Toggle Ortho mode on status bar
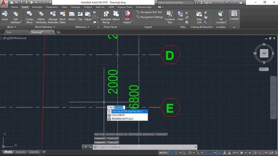 pyautogui.click(x=185, y=153)
